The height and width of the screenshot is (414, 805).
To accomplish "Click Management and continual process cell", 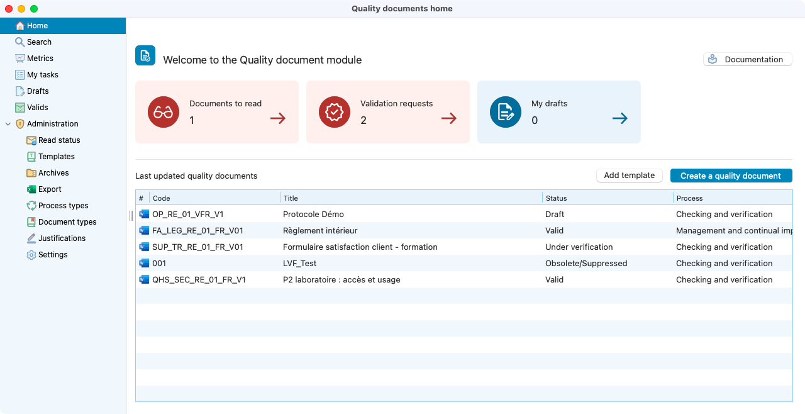I will click(734, 230).
